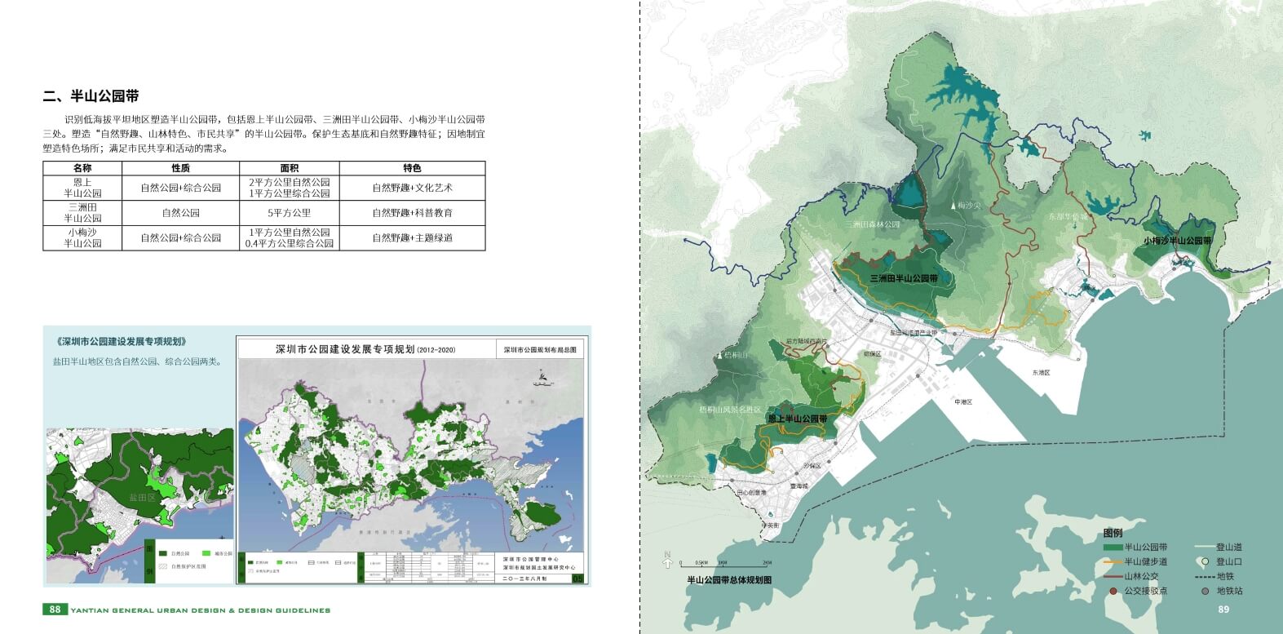The image size is (1283, 634).
Task: Click the orange 半山健步道 legend line
Action: [1113, 562]
